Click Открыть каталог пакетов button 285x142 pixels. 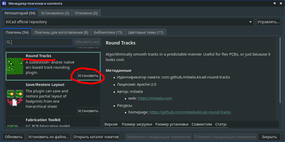tap(96, 137)
